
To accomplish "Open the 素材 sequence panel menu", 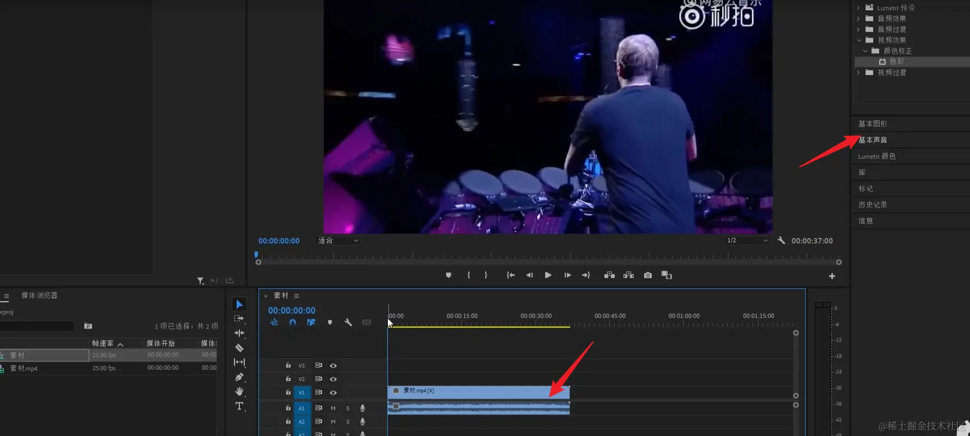I will click(x=296, y=296).
